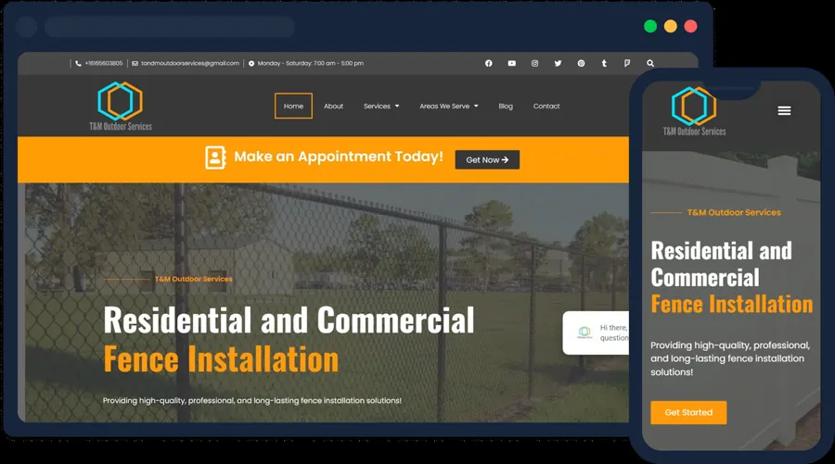Click the chat widget logo icon
This screenshot has height=464, width=835.
[x=584, y=332]
